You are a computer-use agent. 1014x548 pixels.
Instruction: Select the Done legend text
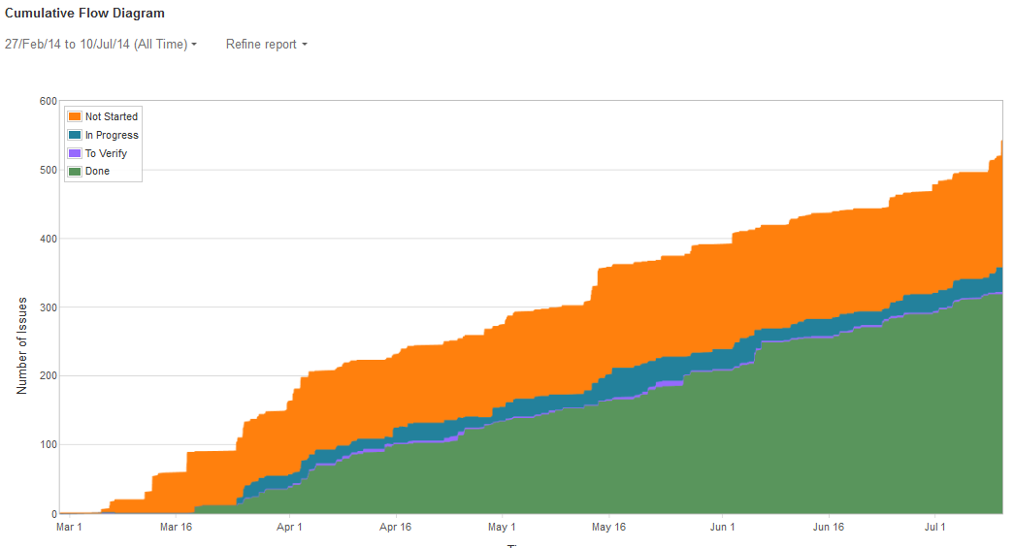[97, 172]
